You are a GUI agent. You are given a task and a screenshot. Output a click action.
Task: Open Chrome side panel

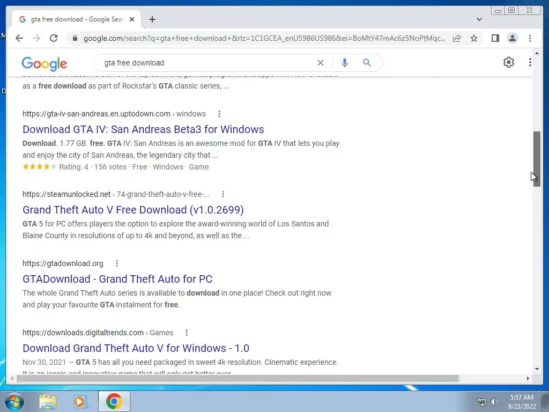(x=495, y=38)
